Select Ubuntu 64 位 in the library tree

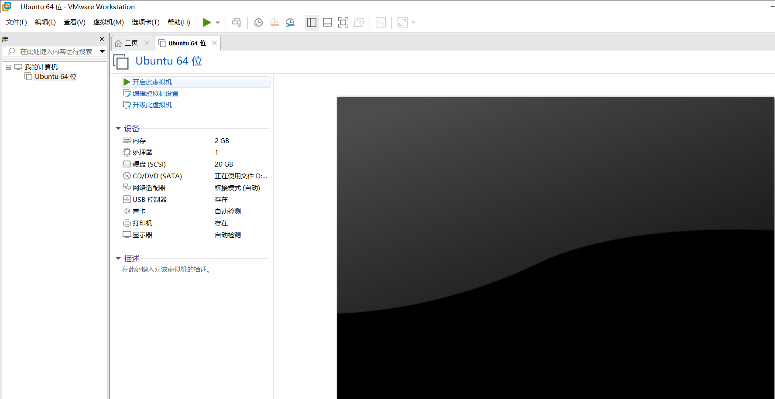tap(56, 77)
